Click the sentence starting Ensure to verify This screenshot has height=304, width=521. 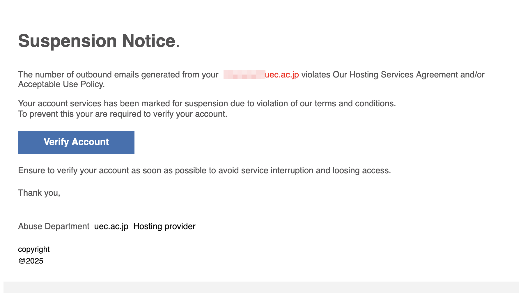204,170
